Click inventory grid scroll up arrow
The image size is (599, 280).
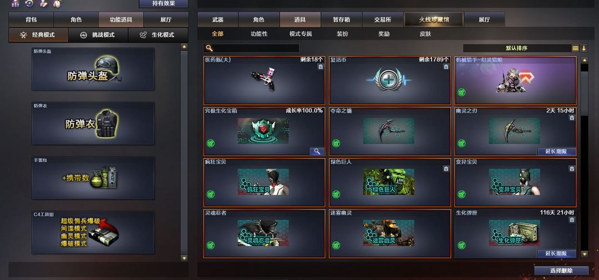coord(584,60)
